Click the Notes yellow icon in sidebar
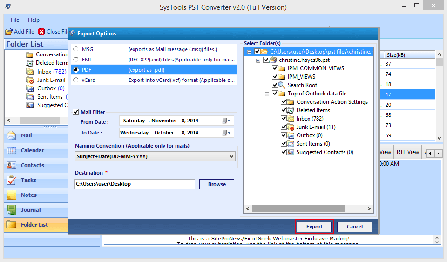This screenshot has height=262, width=447. 11,195
